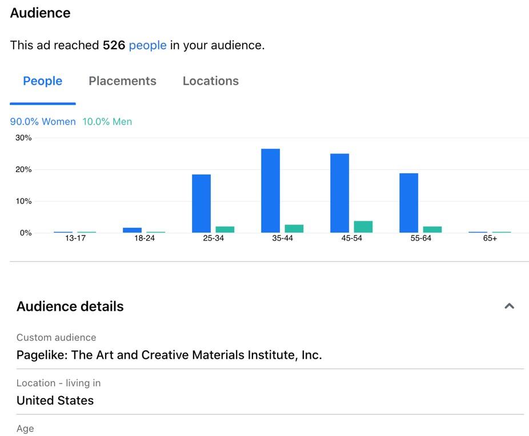Click the women bar for 55-64
The image size is (529, 436).
tap(408, 203)
